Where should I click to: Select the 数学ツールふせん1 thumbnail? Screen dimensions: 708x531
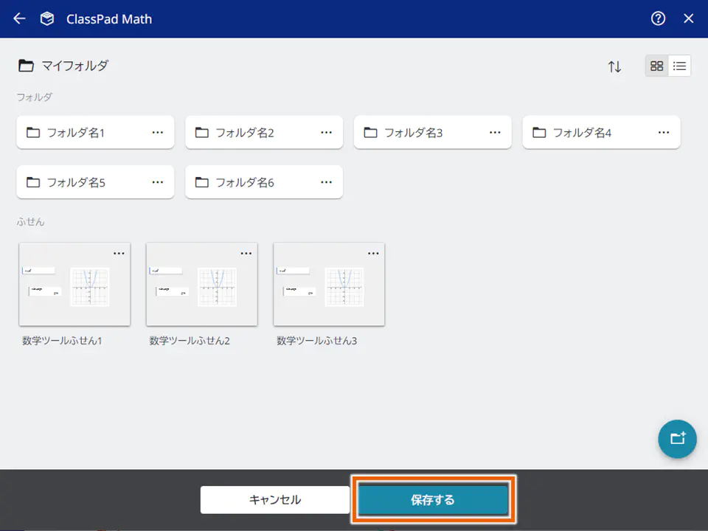[x=74, y=285]
